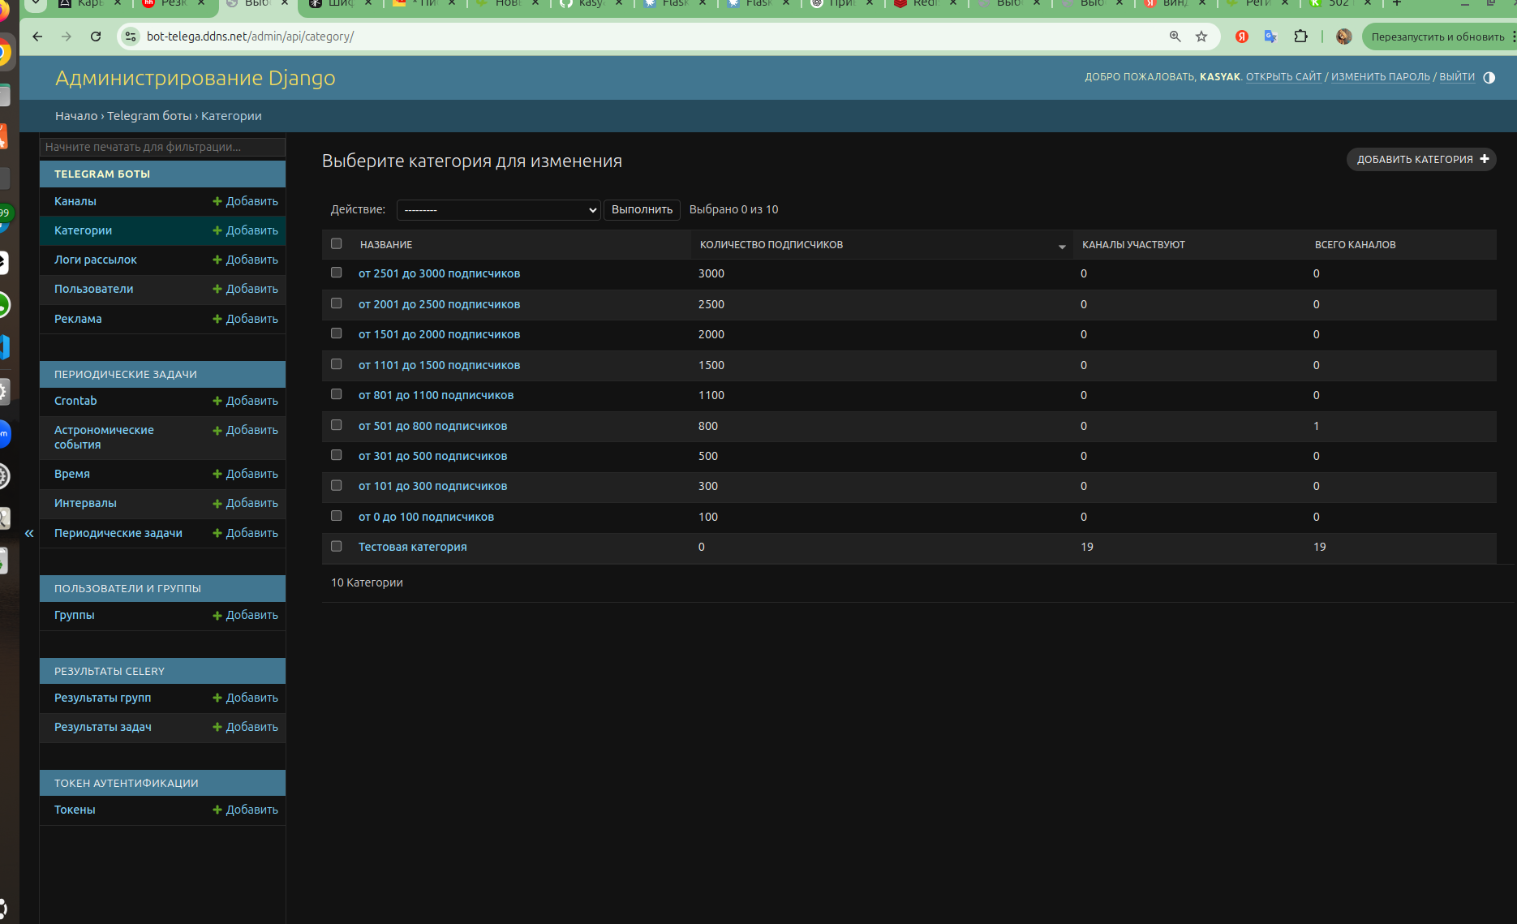The image size is (1517, 924).
Task: Check the row 'от 101 до 300 подписчиков'
Action: (337, 485)
